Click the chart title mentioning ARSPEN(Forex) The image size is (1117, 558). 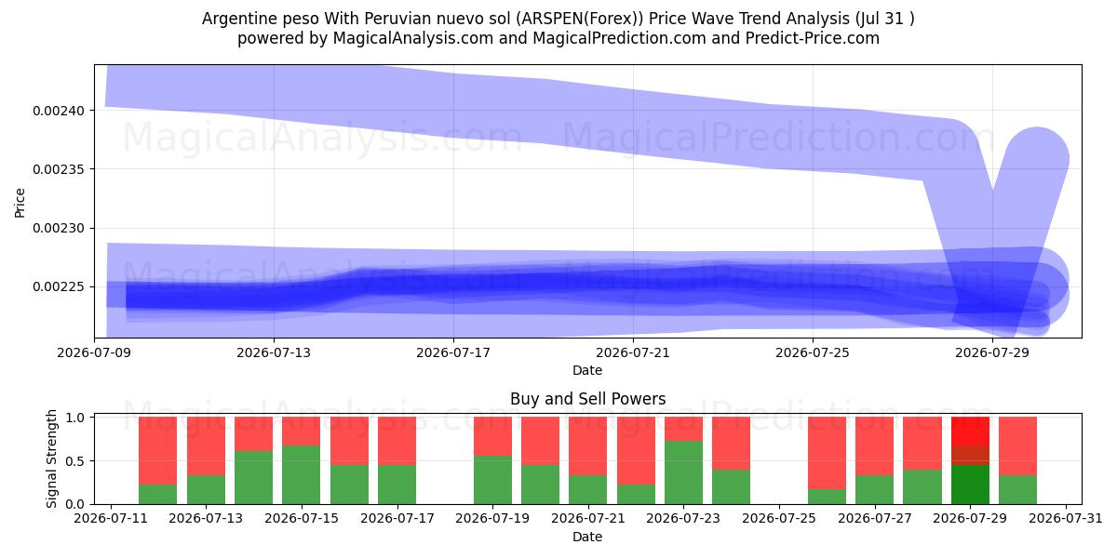click(x=558, y=19)
